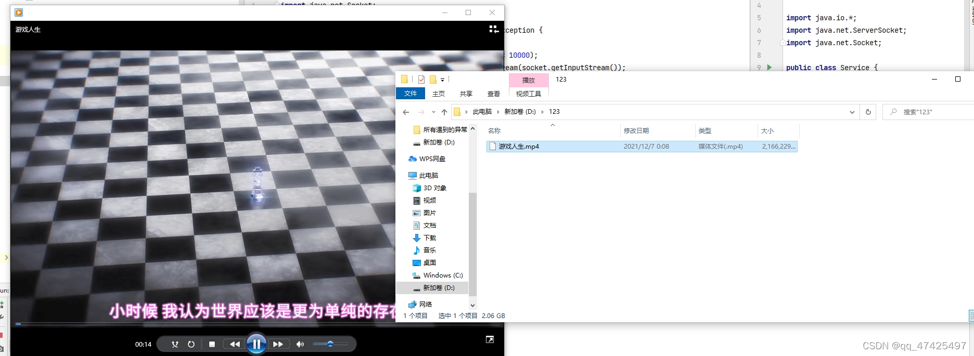Select the highlighted 新加卷 (D:) drive in sidebar
The height and width of the screenshot is (356, 974).
coord(432,288)
